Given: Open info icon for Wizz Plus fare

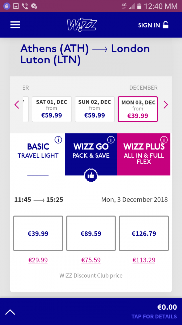Looking at the screenshot, I should coord(164,140).
